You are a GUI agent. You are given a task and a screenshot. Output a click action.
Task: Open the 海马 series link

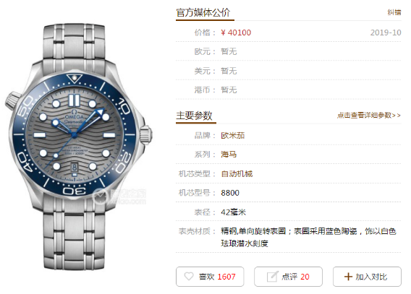click(229, 155)
